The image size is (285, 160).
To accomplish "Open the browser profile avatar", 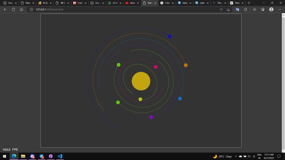I will pos(271,10).
